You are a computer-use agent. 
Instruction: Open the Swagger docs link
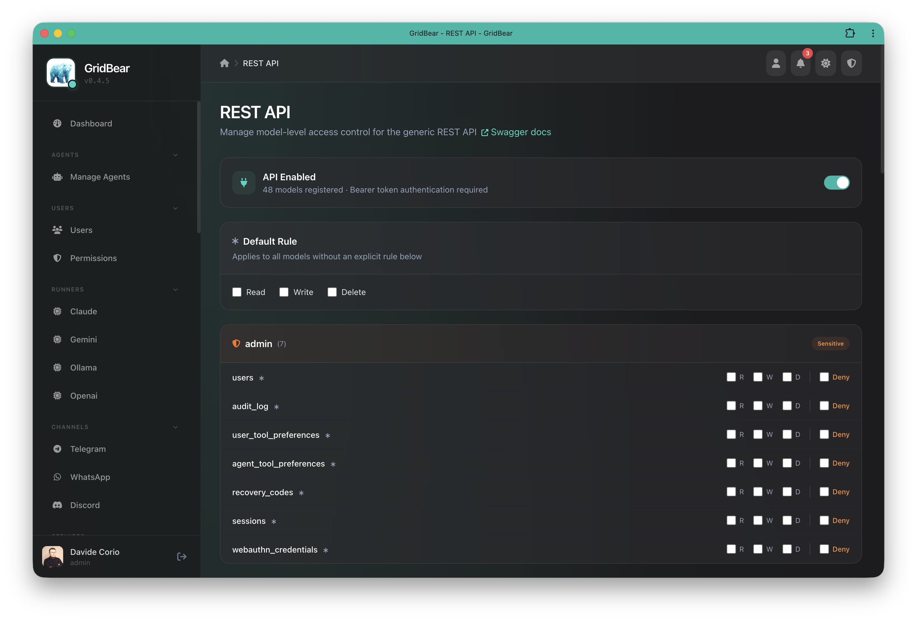[x=521, y=132]
